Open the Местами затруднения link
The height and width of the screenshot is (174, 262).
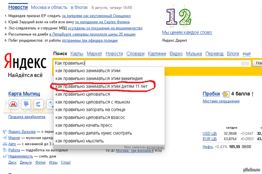[x=221, y=101]
